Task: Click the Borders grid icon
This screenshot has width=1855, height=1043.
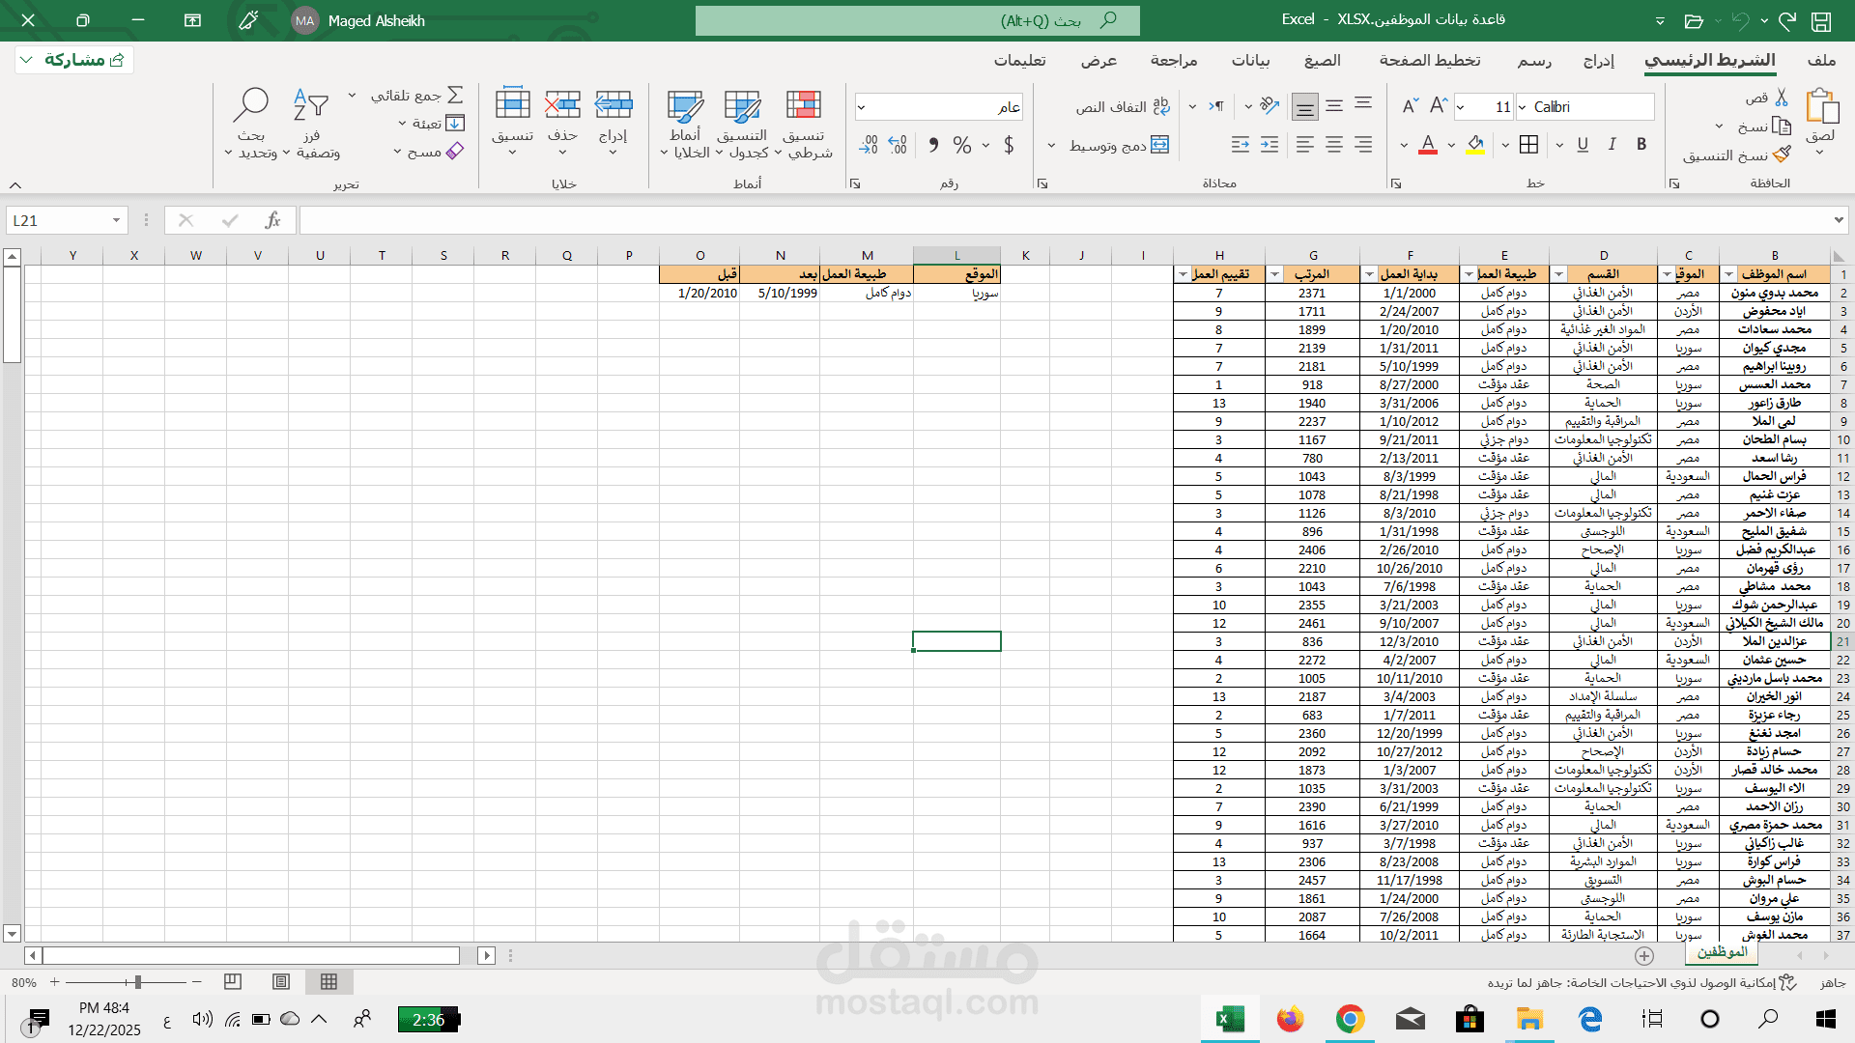Action: (x=1528, y=145)
